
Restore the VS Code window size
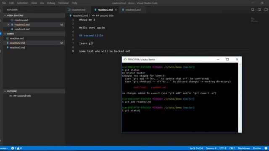(x=262, y=3)
